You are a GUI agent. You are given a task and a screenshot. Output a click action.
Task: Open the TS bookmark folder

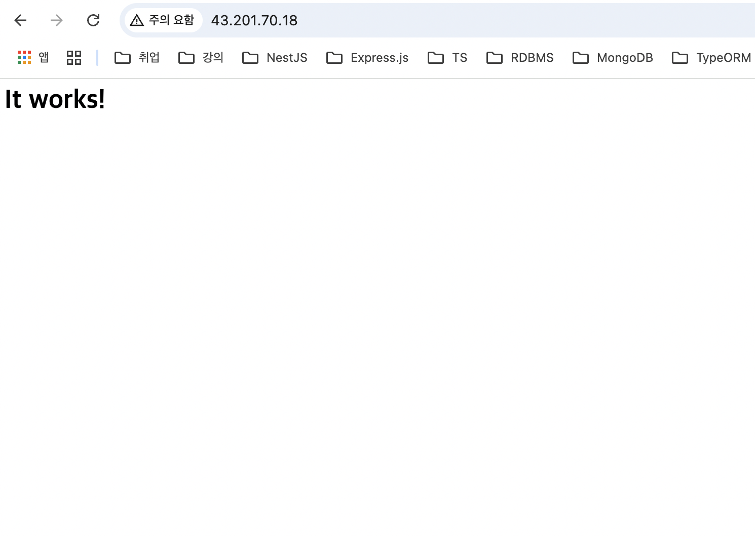click(x=448, y=57)
